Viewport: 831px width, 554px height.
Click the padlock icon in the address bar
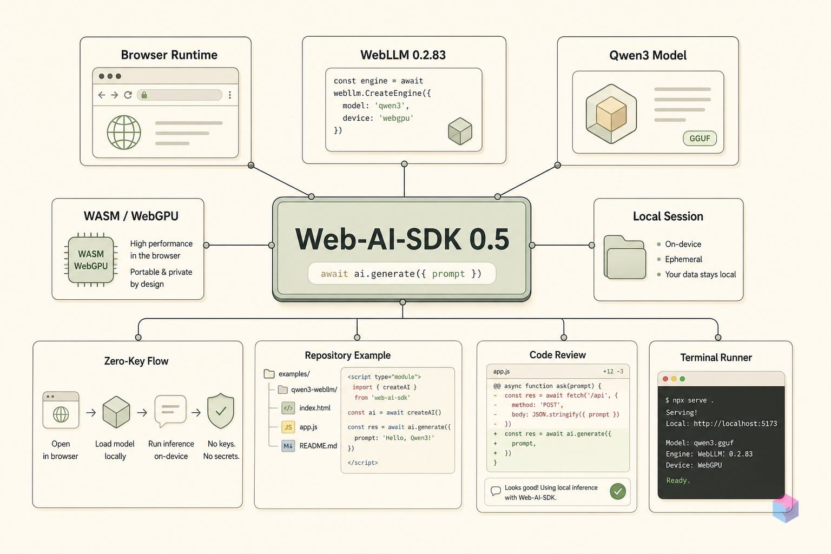click(x=144, y=95)
